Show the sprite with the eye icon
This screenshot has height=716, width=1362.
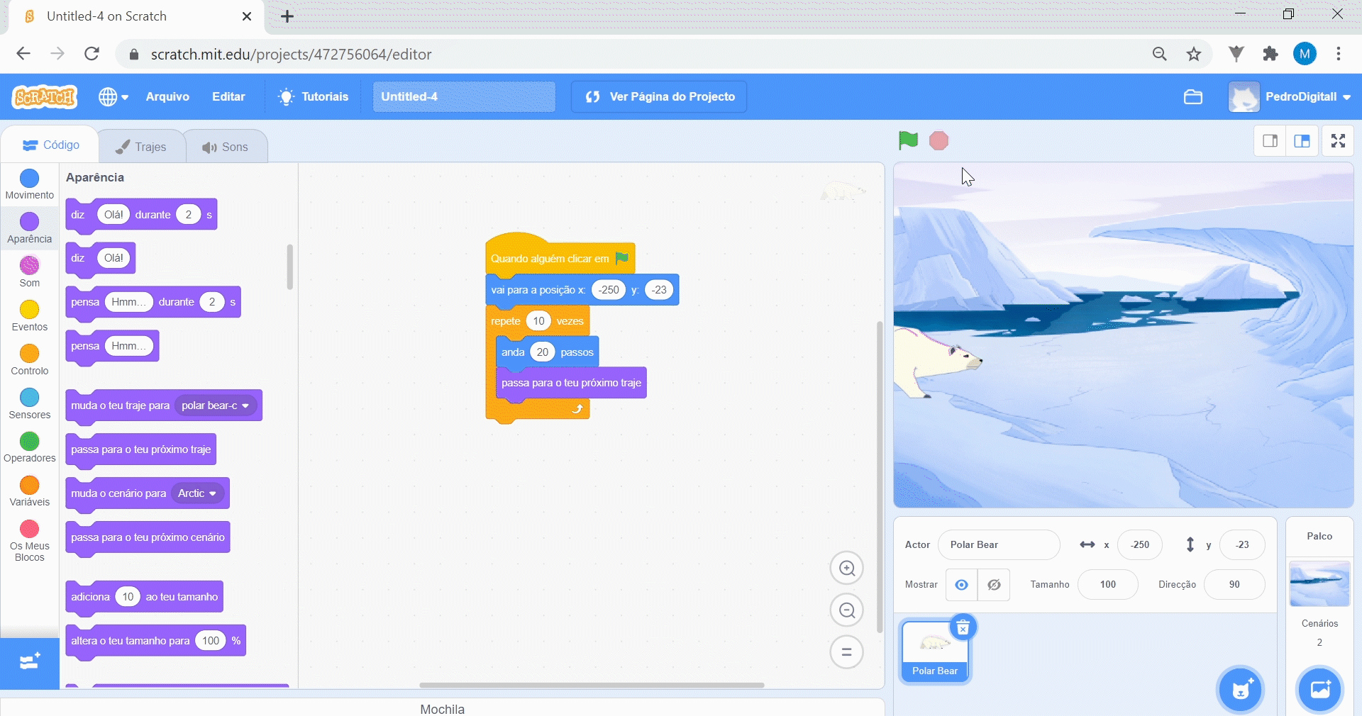(x=961, y=585)
